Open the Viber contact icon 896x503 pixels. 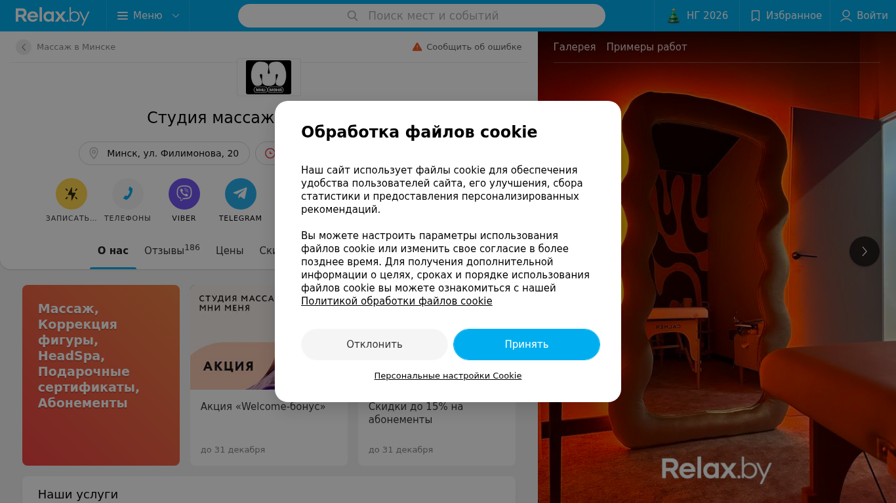(x=184, y=194)
